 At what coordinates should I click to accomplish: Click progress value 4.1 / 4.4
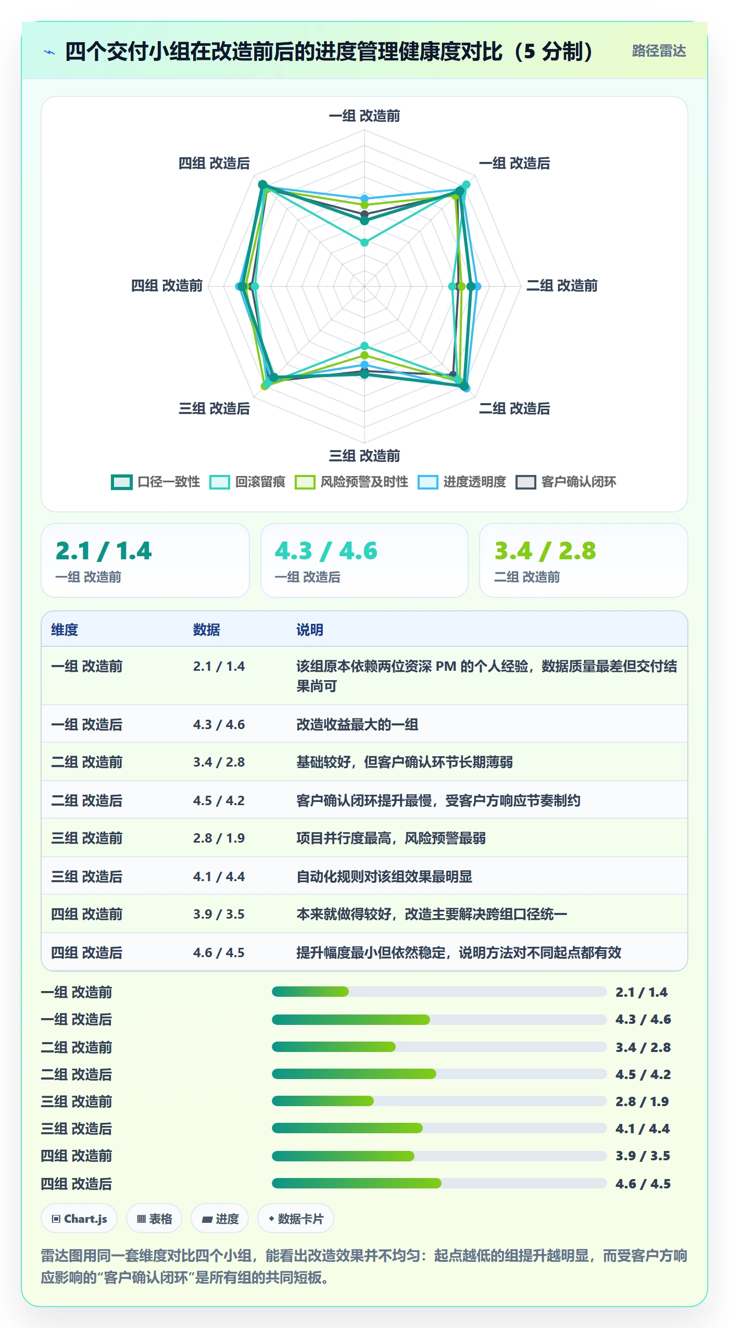click(643, 1129)
